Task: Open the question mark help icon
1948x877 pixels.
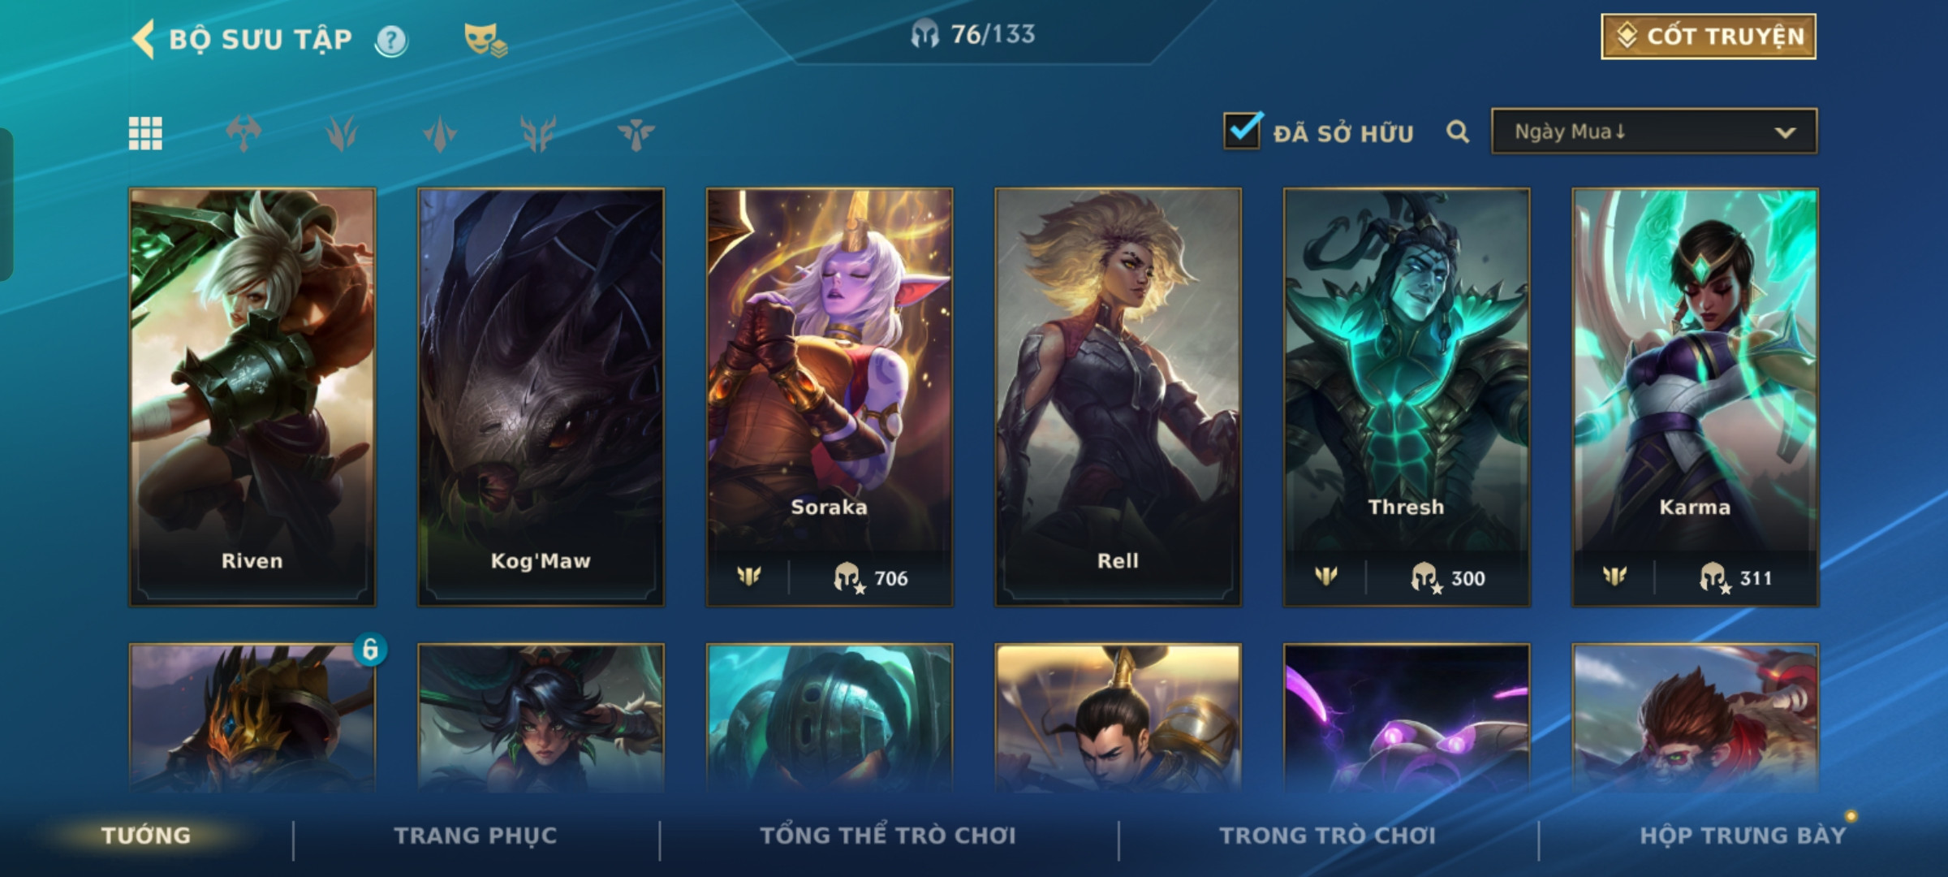Action: 391,40
